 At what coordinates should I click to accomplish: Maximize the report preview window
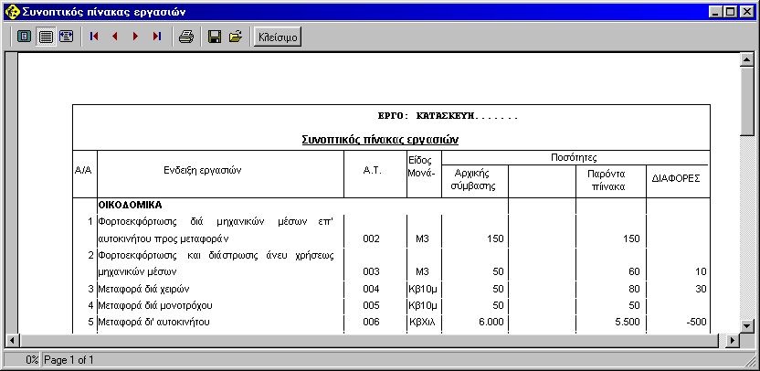point(730,11)
